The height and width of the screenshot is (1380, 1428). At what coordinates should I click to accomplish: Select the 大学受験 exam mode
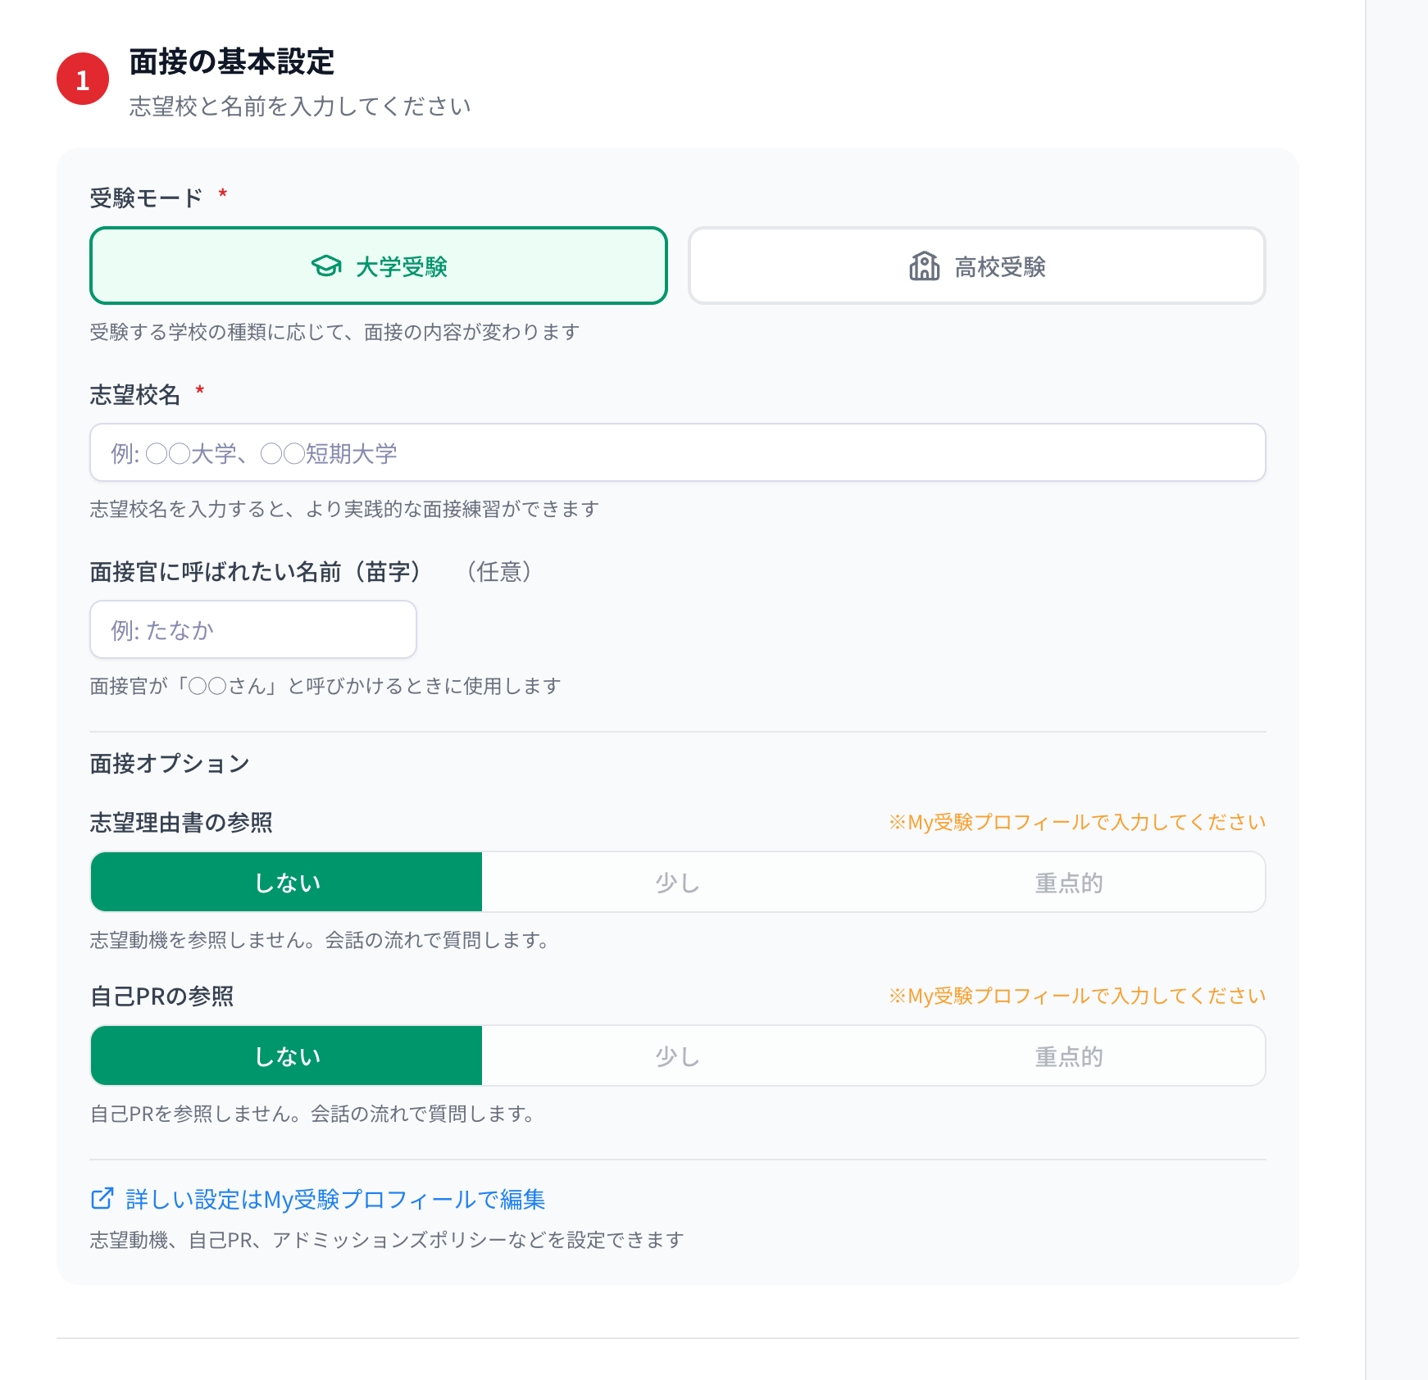[x=378, y=265]
